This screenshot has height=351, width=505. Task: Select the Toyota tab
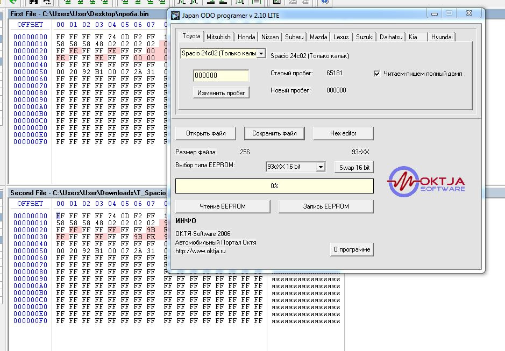click(191, 36)
